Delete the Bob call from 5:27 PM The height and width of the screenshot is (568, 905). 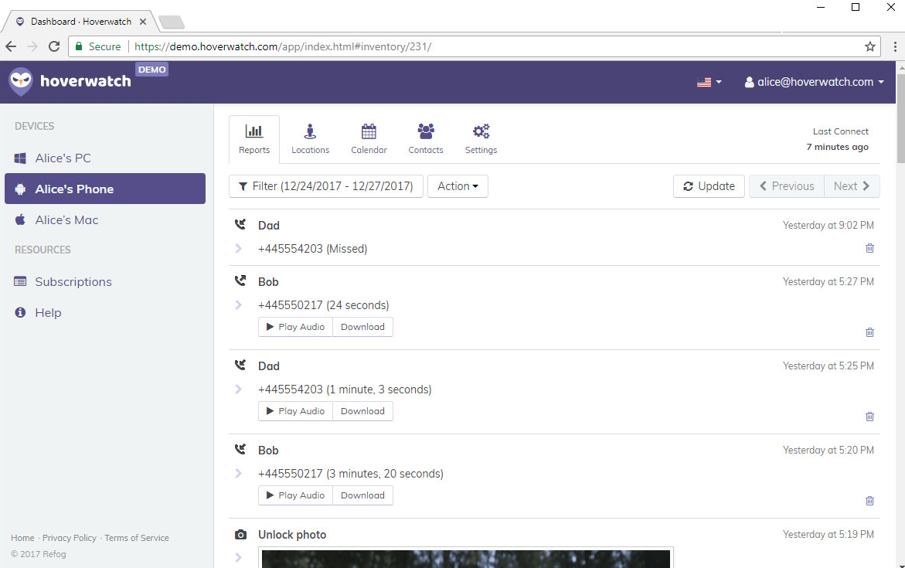click(869, 332)
